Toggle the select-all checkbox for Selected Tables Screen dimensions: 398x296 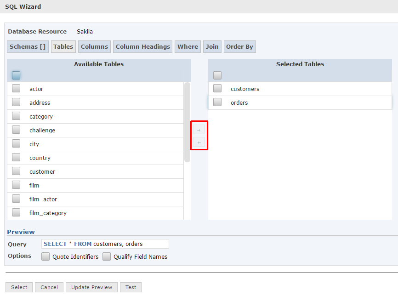(x=217, y=75)
